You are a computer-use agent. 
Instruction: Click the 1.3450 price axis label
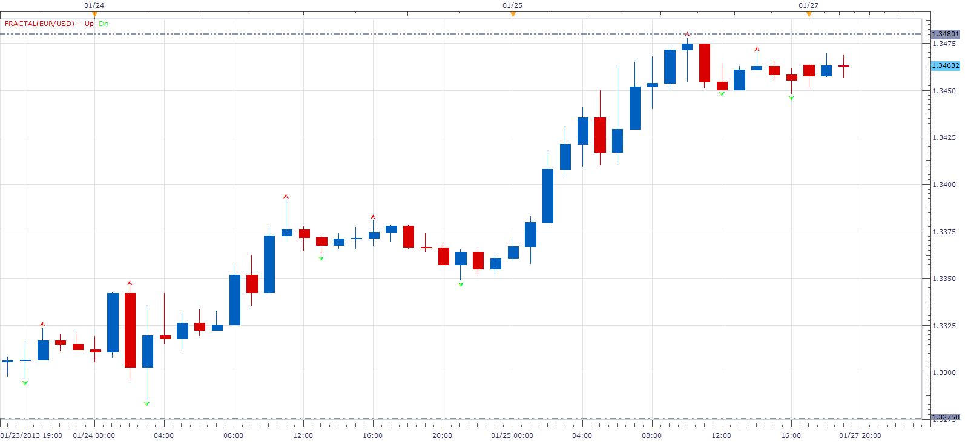(944, 91)
